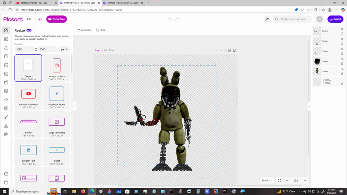Image resolution: width=347 pixels, height=195 pixels.
Task: Select the Facebook Profile size preset
Action: (57, 96)
